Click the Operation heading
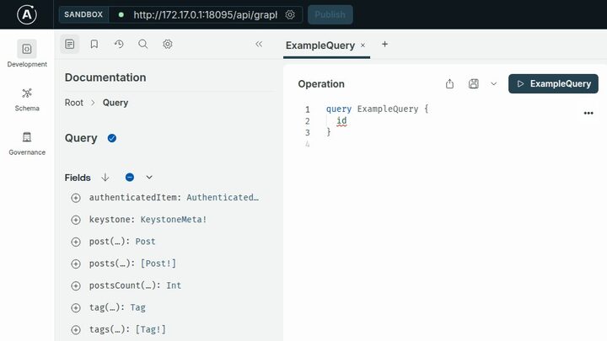607x341 pixels. coord(321,84)
